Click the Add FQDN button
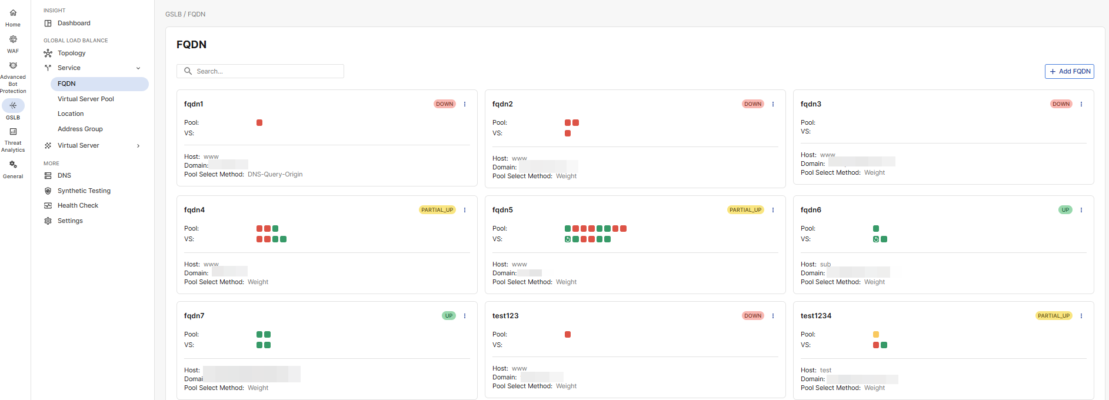 1069,71
